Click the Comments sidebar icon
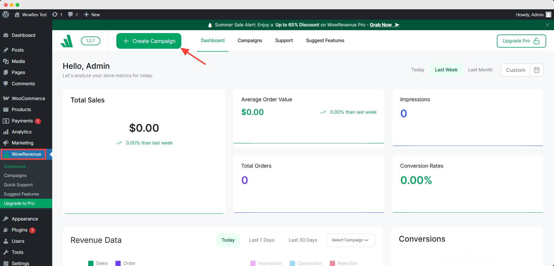The height and width of the screenshot is (266, 554). pyautogui.click(x=6, y=84)
